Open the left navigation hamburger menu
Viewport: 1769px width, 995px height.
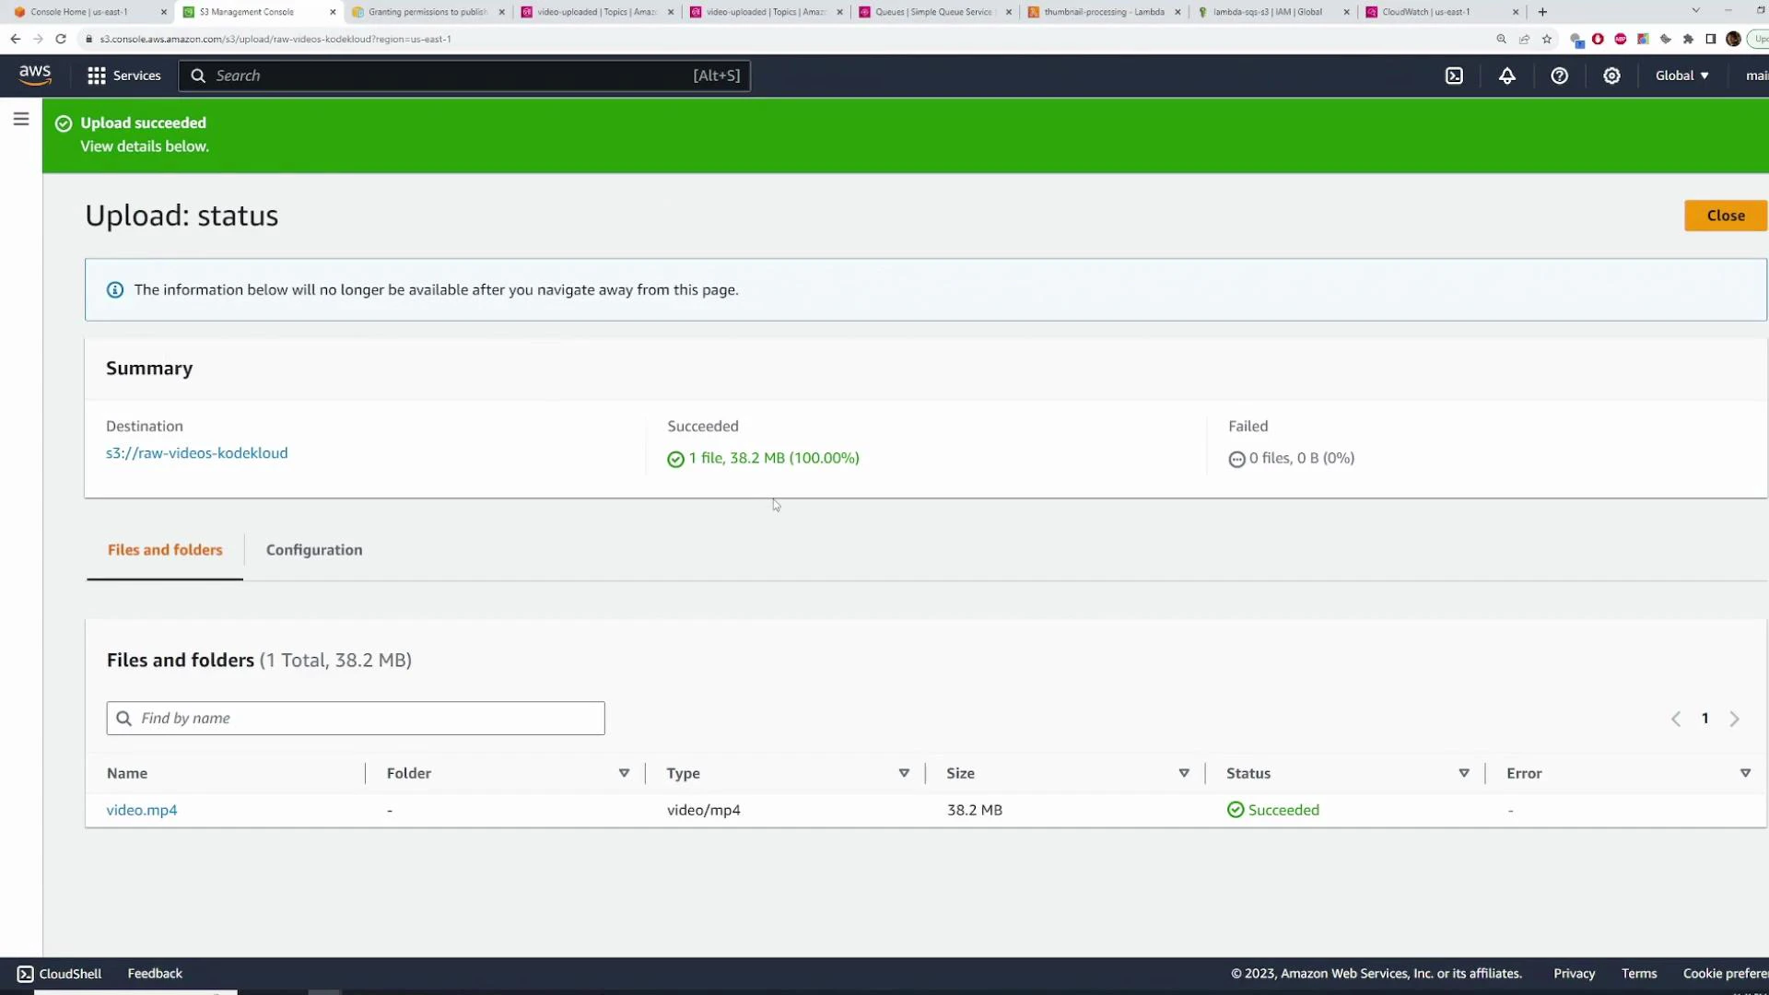click(x=21, y=119)
